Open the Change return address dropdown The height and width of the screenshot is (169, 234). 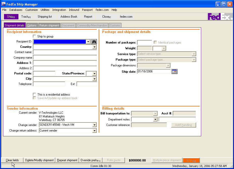click(94, 131)
